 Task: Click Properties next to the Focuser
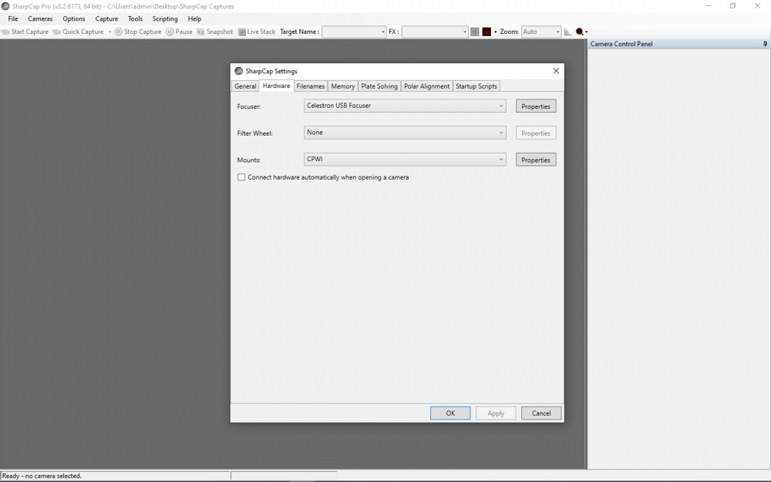click(x=535, y=106)
